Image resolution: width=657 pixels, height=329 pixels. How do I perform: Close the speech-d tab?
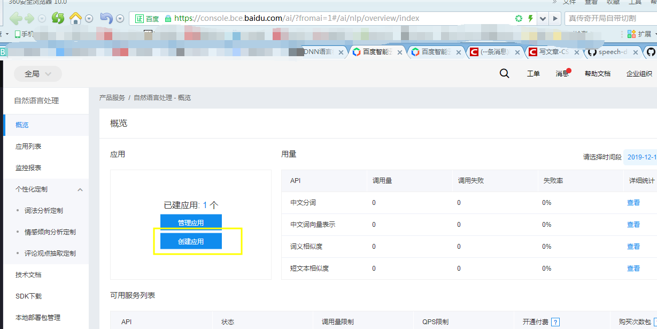coord(635,52)
